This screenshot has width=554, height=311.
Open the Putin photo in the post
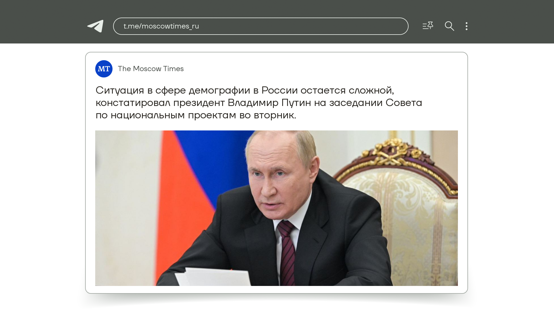276,208
